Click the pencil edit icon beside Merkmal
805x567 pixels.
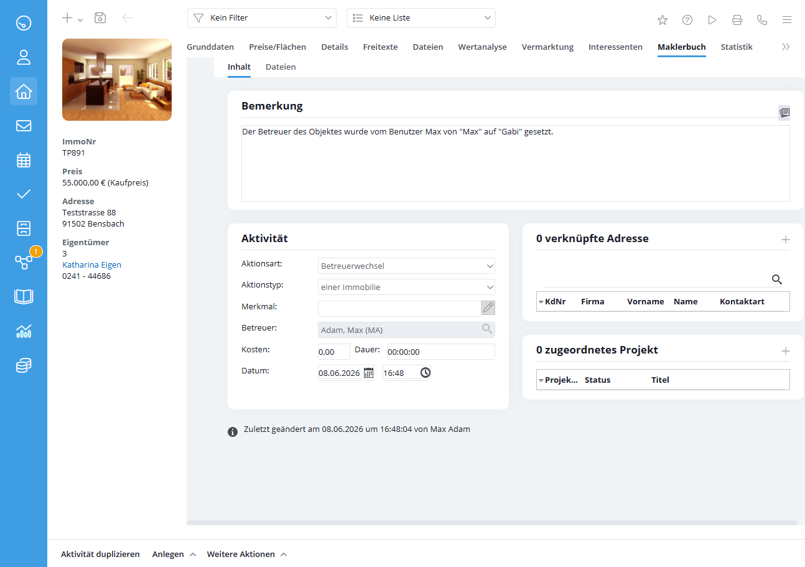[x=488, y=307]
